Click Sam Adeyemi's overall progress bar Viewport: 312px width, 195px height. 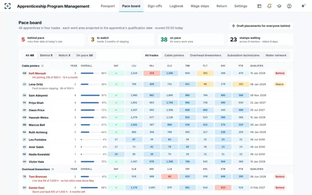(90, 95)
